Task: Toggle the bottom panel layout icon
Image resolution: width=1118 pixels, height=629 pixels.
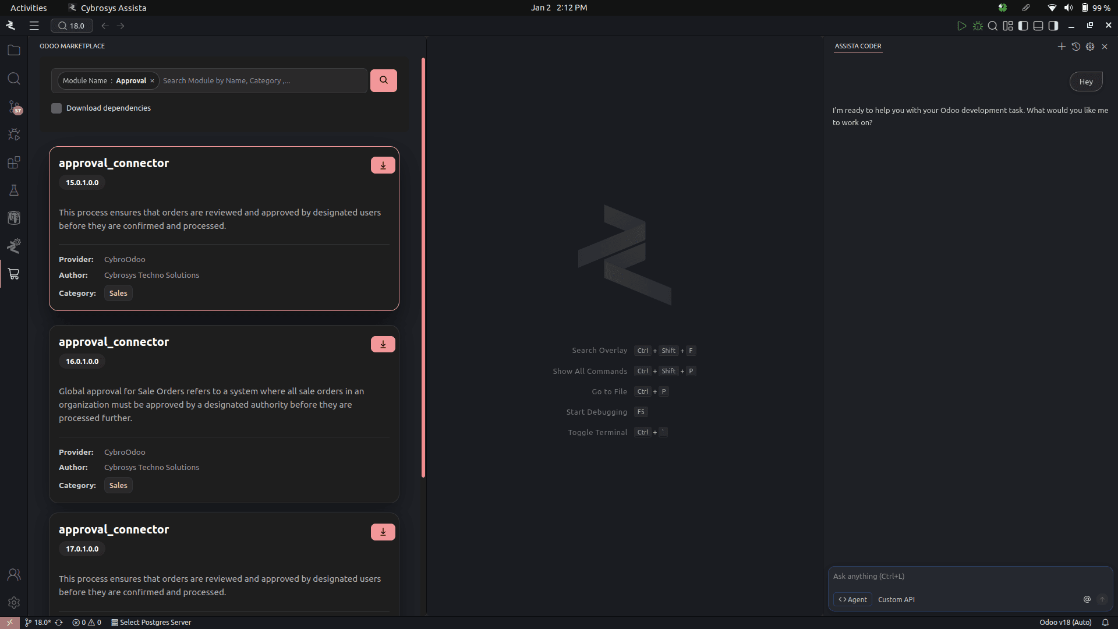Action: (x=1038, y=26)
